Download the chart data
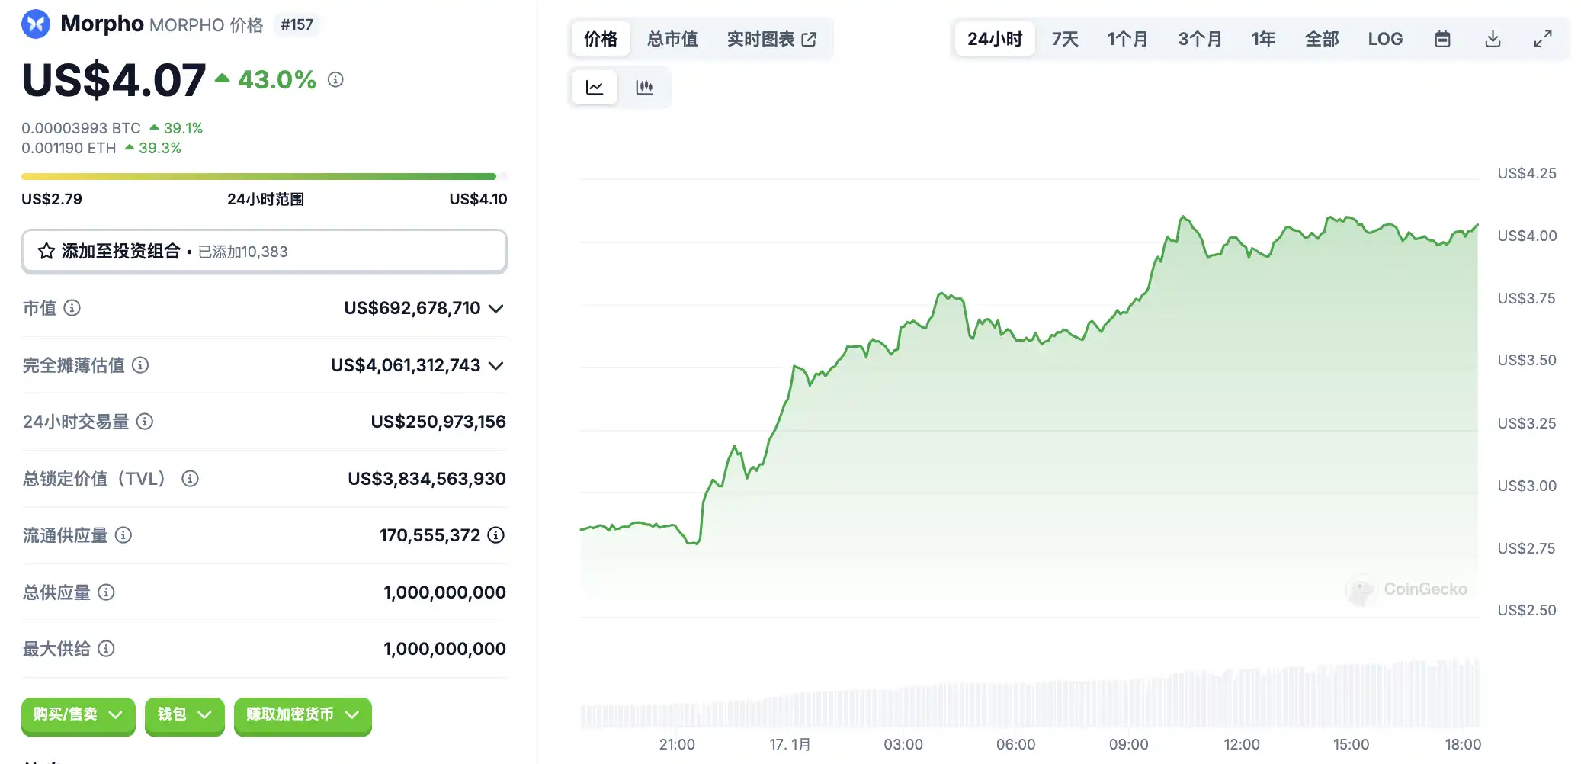 [1493, 39]
